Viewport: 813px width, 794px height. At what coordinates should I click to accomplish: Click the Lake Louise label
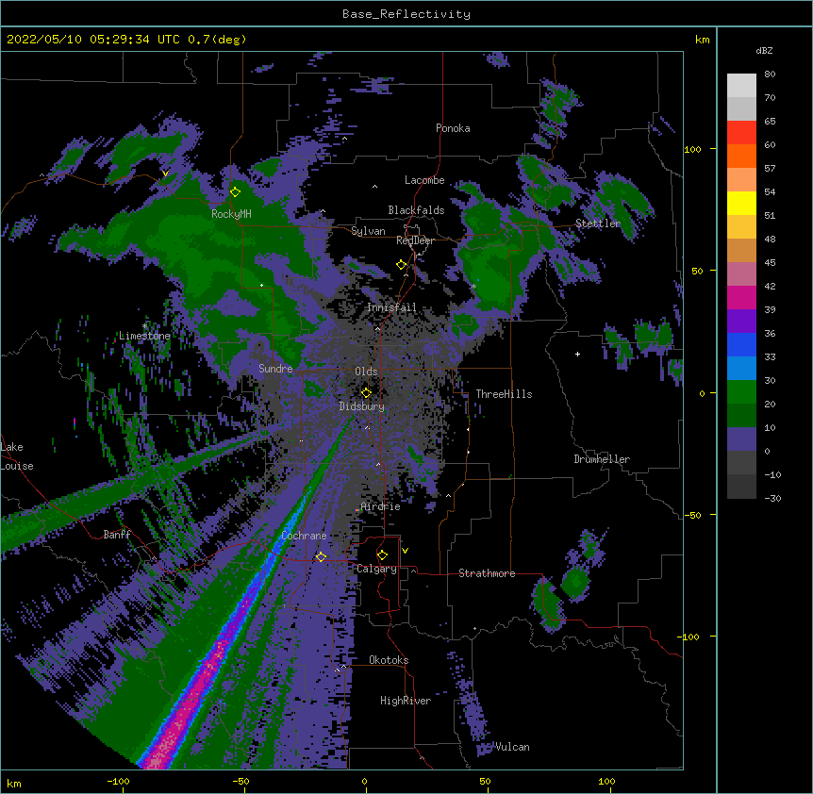click(x=15, y=456)
